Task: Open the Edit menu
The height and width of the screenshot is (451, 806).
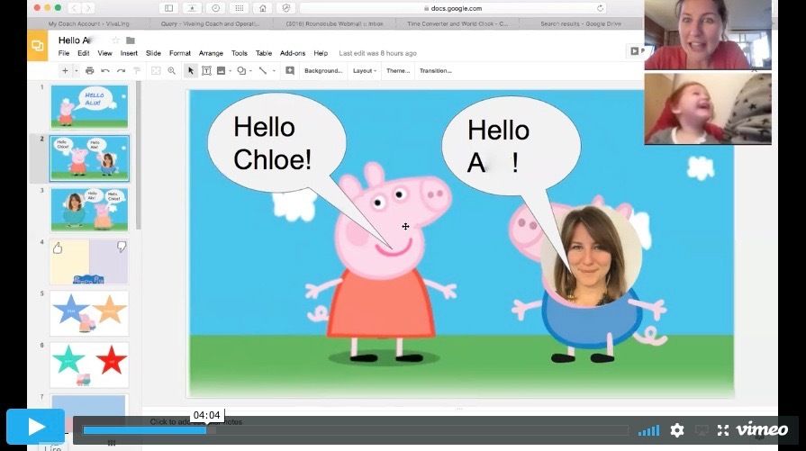Action: pyautogui.click(x=83, y=53)
